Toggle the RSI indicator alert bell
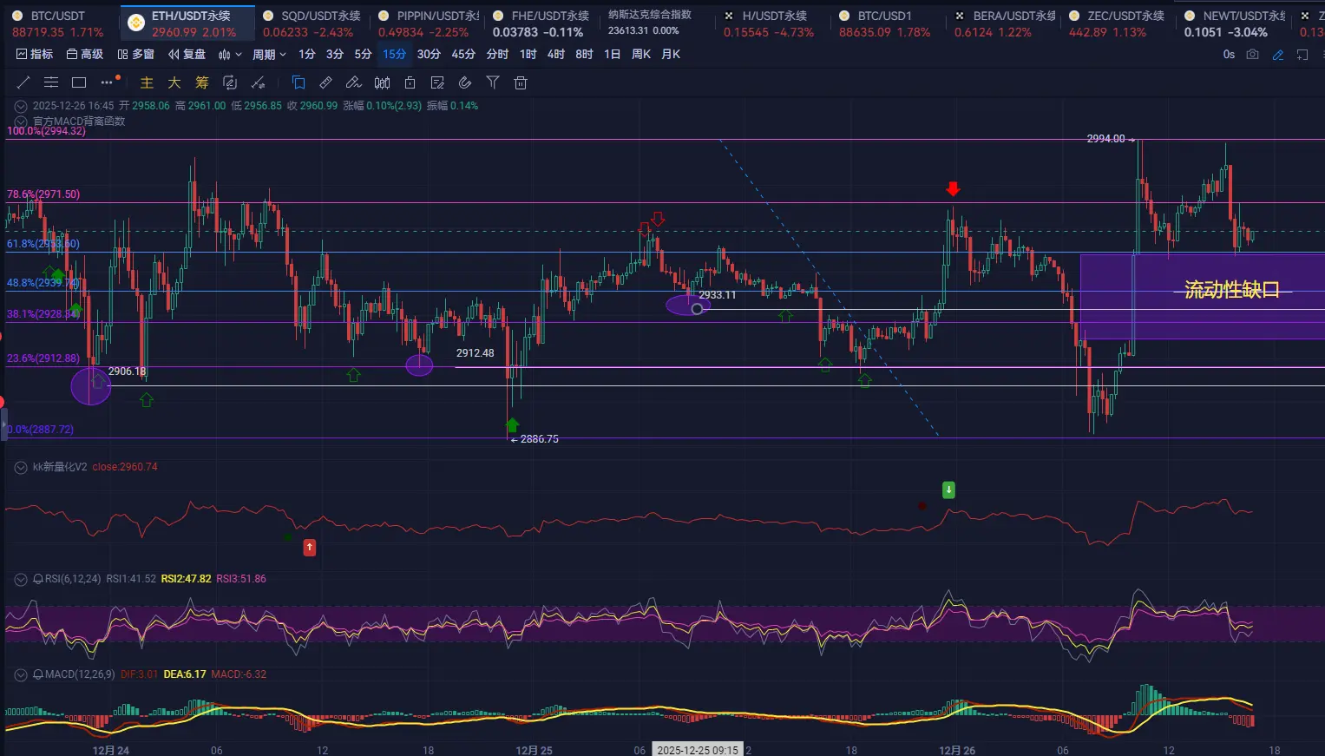 pos(38,579)
